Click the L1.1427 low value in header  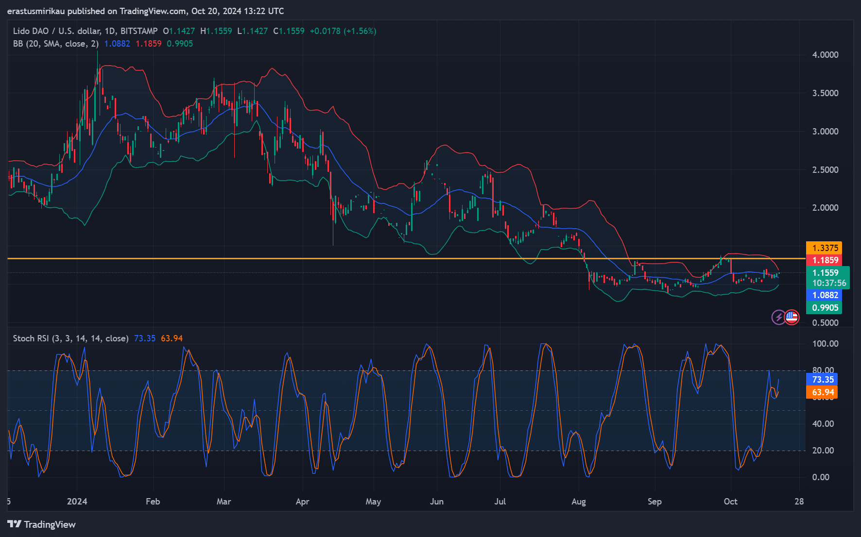[x=253, y=31]
